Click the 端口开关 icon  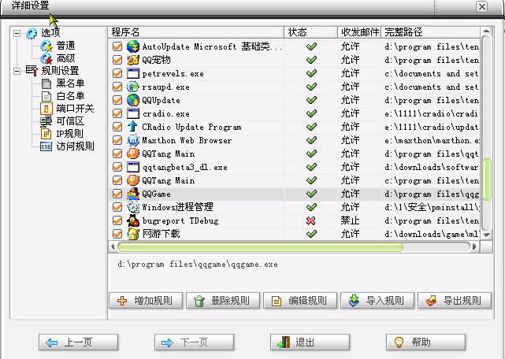46,109
